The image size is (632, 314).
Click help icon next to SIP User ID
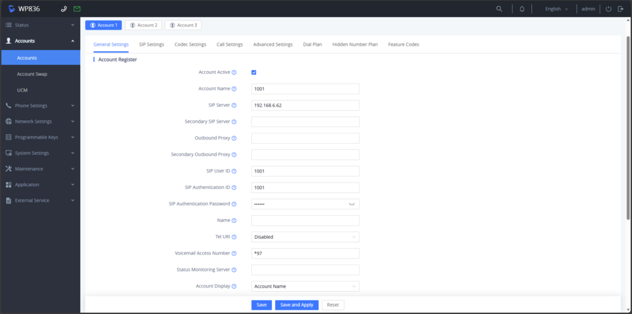[234, 171]
